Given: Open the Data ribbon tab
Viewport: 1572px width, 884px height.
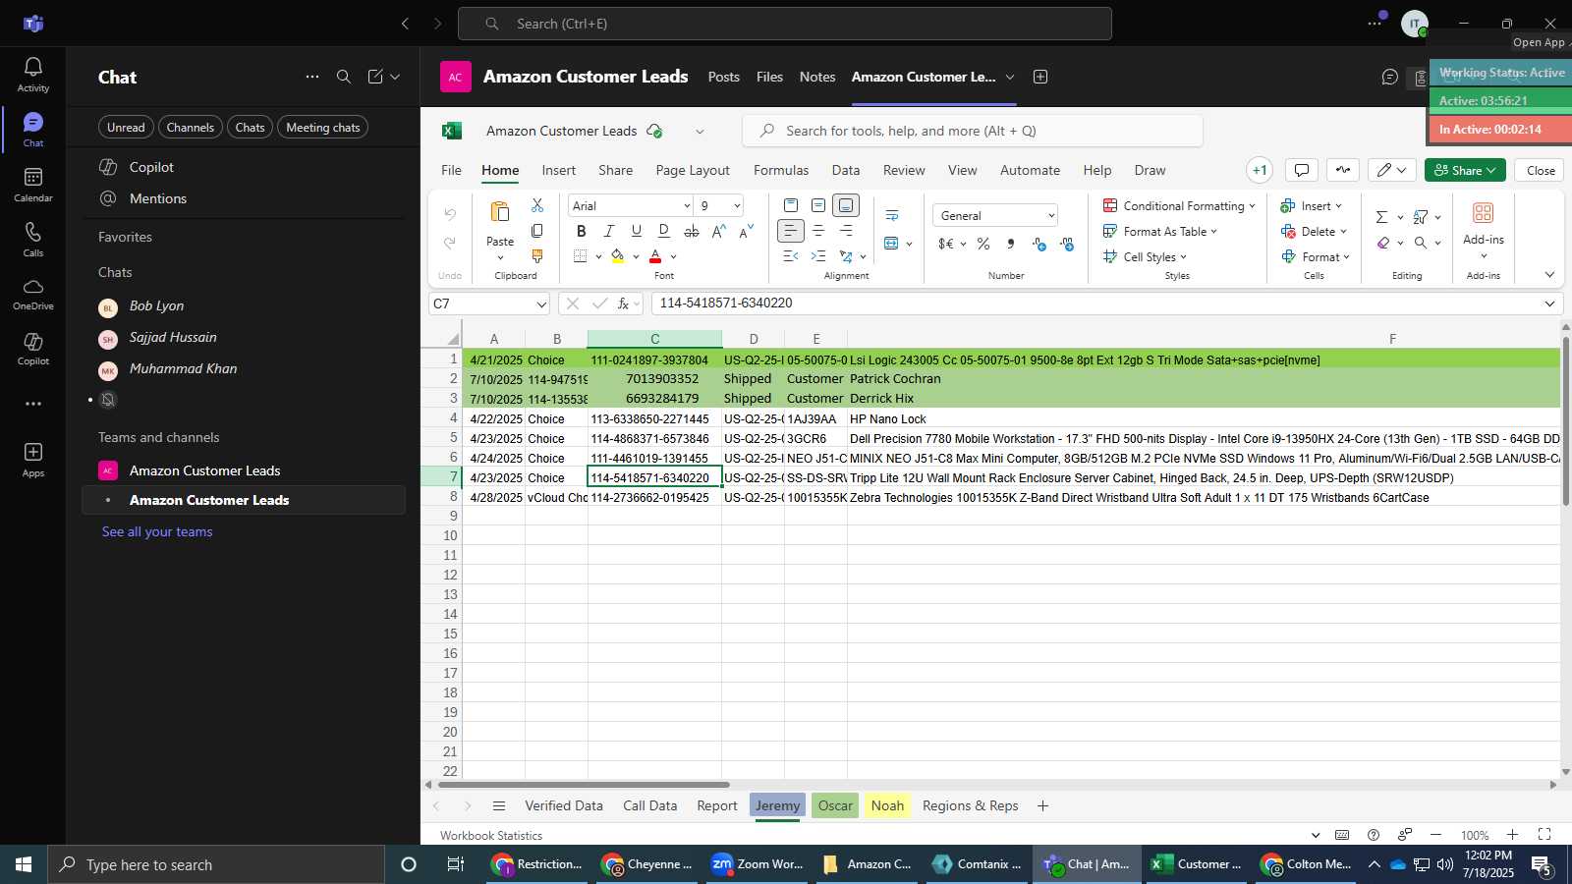Looking at the screenshot, I should pos(845,170).
